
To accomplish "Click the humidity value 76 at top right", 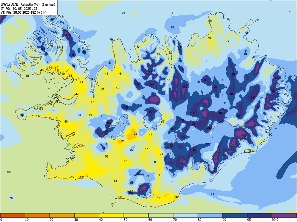I will pos(290,11).
